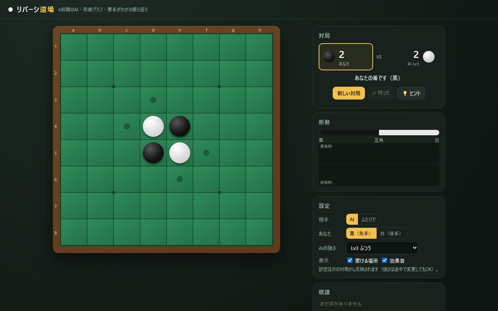Image resolution: width=498 pixels, height=311 pixels.
Task: Click the white AI Lv3 disc icon
Action: tap(428, 57)
